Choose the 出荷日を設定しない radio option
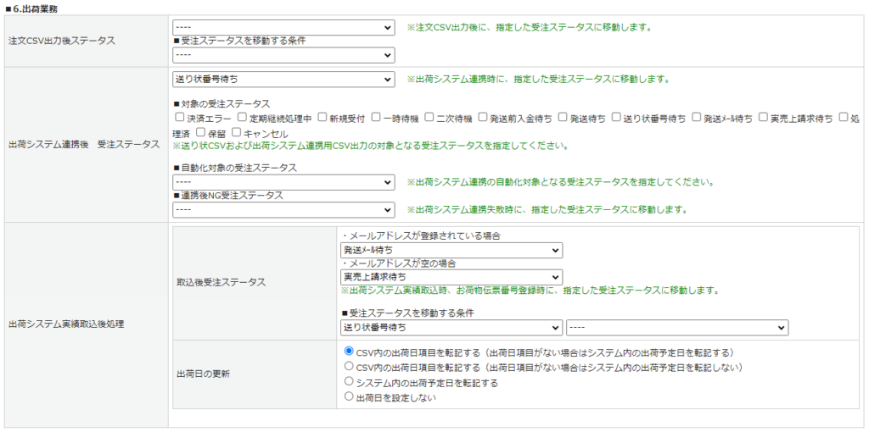This screenshot has width=869, height=432. coord(349,396)
